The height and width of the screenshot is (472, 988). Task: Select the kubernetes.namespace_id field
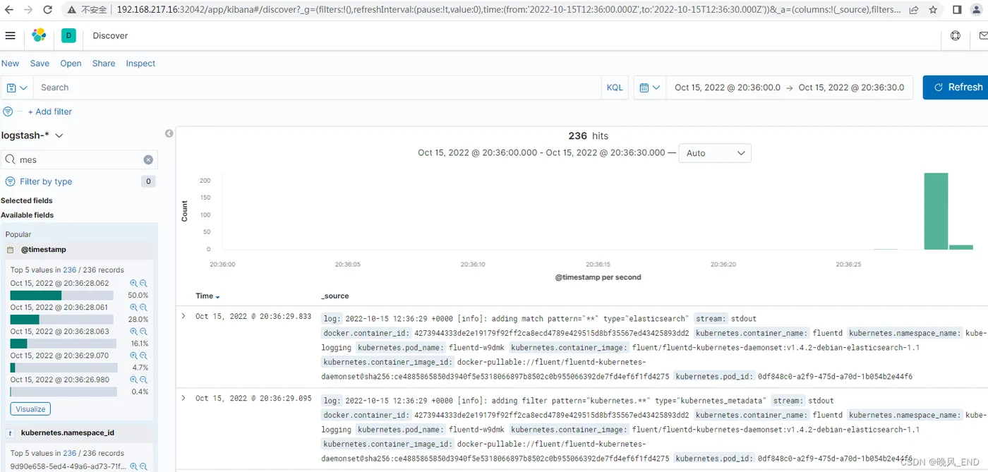coord(68,432)
